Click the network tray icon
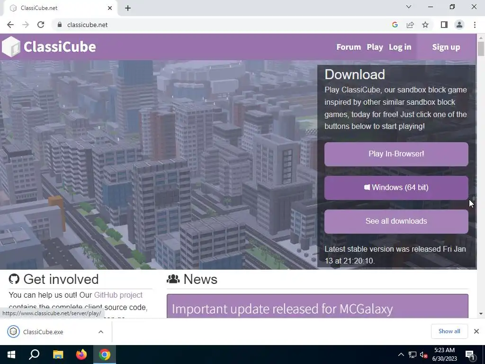Screen dimensions: 485x364 click(413, 355)
